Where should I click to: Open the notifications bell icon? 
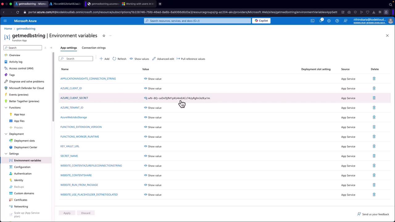321,21
